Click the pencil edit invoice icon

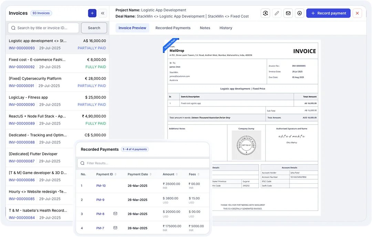point(277,13)
